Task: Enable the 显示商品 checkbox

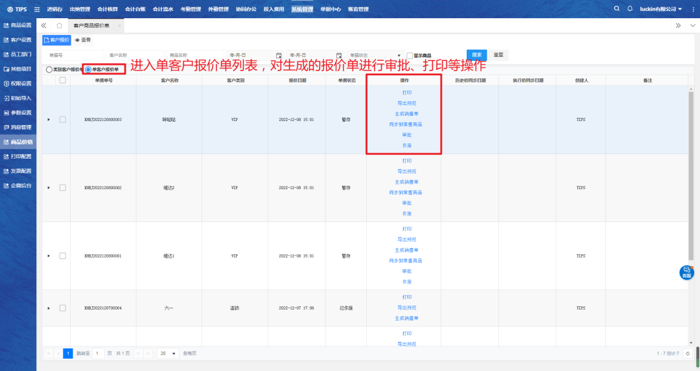Action: 410,55
